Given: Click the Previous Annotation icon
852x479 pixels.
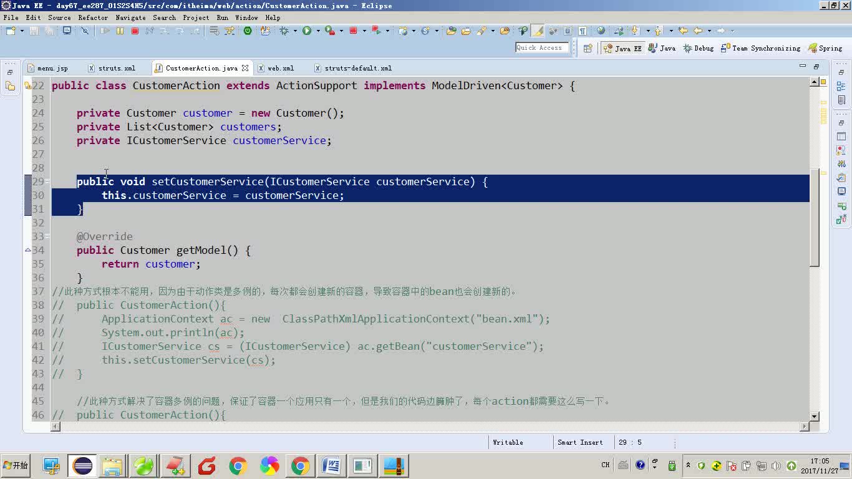Looking at the screenshot, I should click(x=658, y=31).
